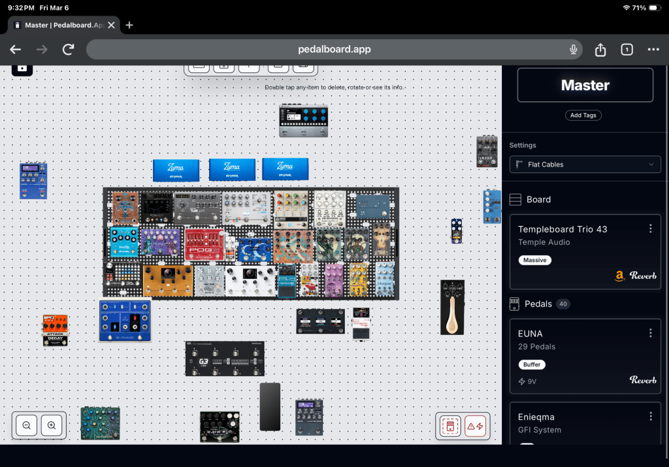The width and height of the screenshot is (669, 467).
Task: Open EUNA pedal three-dot options menu
Action: 650,333
